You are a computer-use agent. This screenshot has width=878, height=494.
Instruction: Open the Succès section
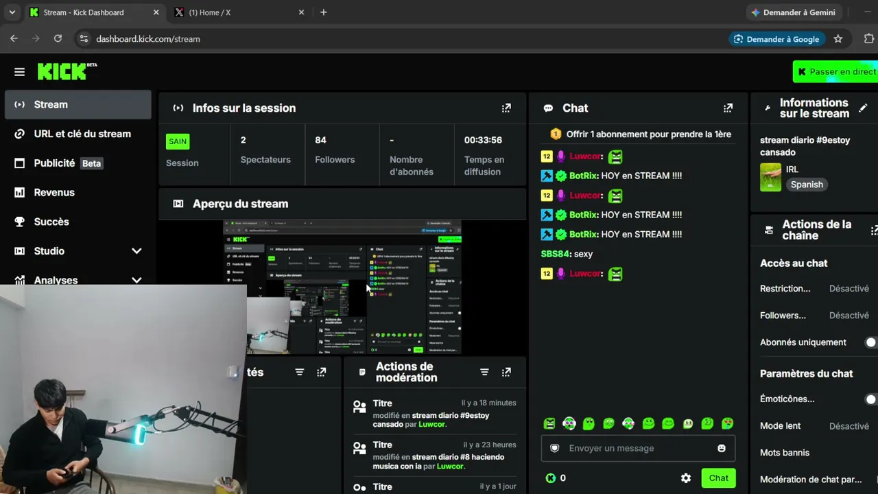tap(78, 222)
